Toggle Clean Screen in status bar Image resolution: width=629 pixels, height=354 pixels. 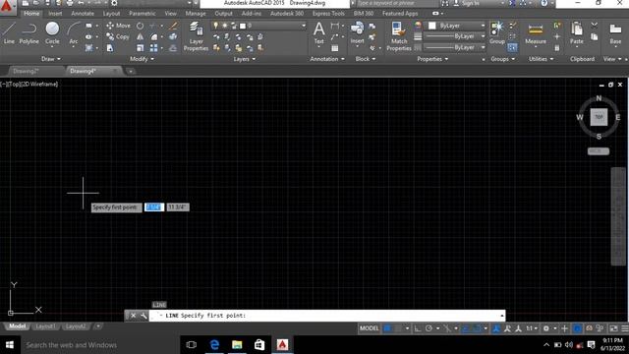[x=613, y=328]
